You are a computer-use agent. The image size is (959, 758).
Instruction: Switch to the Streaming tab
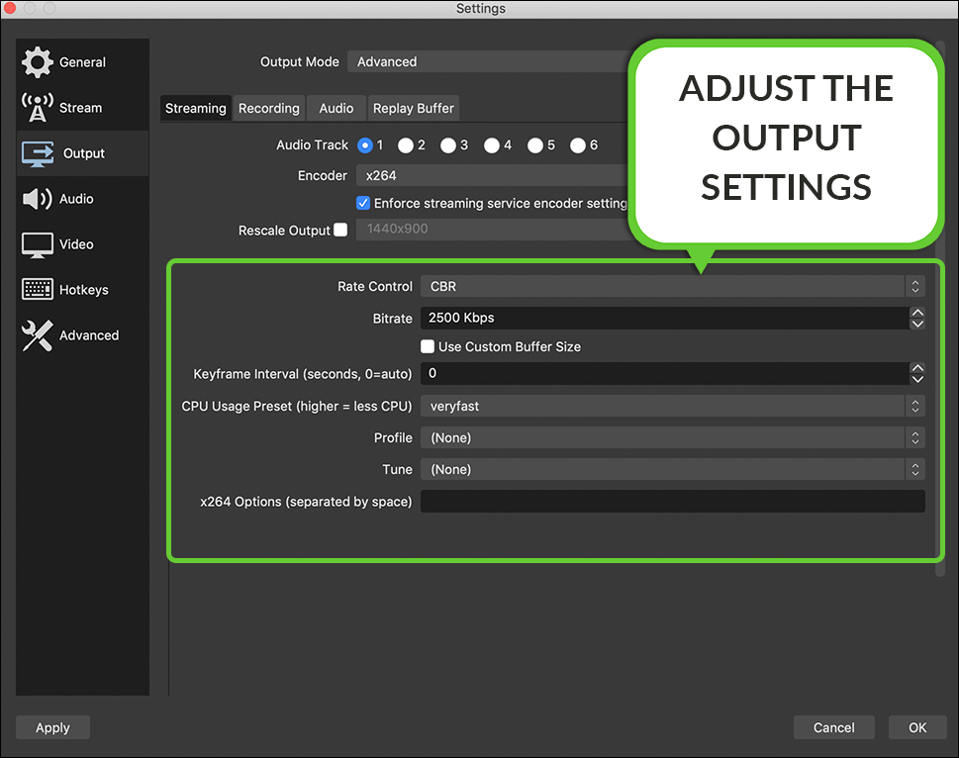(196, 108)
